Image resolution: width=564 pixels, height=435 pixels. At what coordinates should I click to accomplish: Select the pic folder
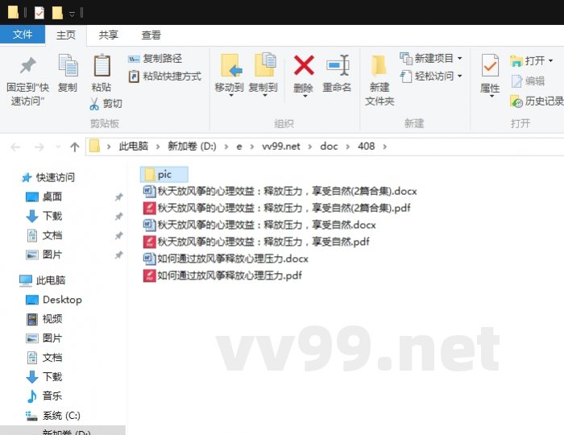pos(164,174)
